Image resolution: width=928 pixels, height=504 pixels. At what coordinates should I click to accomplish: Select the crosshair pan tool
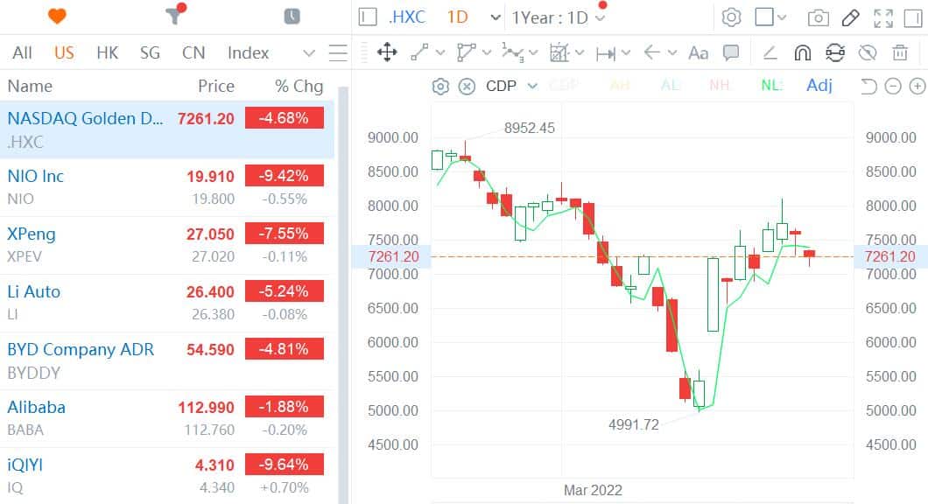(x=387, y=52)
